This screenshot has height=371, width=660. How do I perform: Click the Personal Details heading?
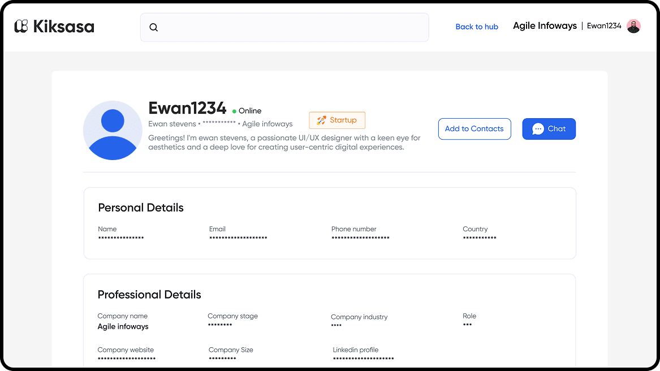[141, 208]
